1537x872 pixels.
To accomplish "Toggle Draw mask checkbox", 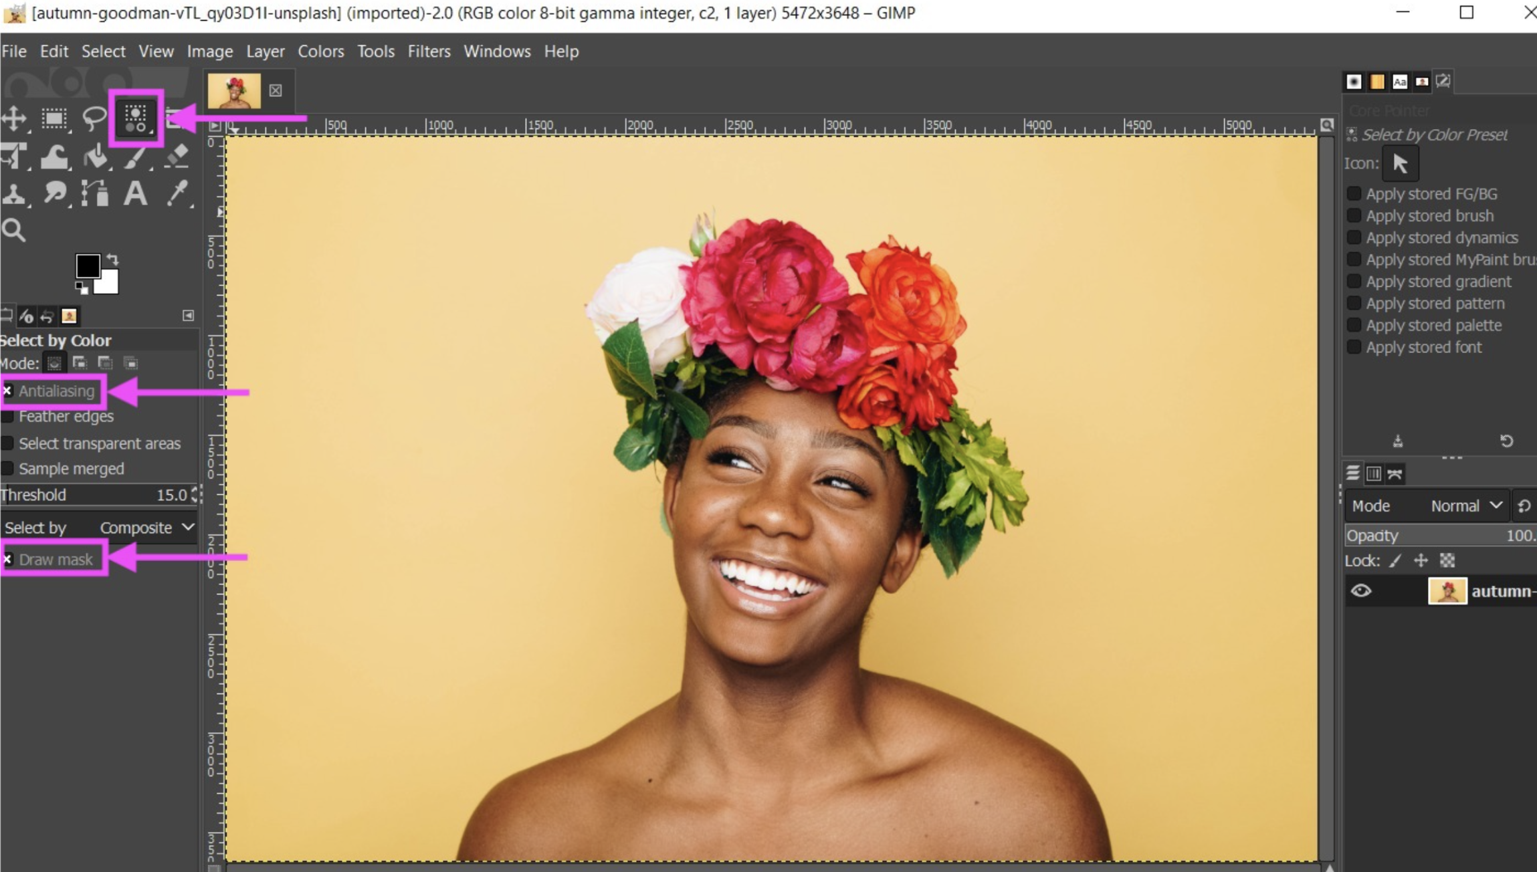I will (9, 560).
